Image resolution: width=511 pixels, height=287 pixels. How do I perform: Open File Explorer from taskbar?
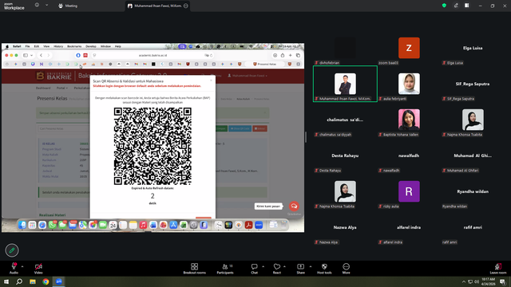33,281
